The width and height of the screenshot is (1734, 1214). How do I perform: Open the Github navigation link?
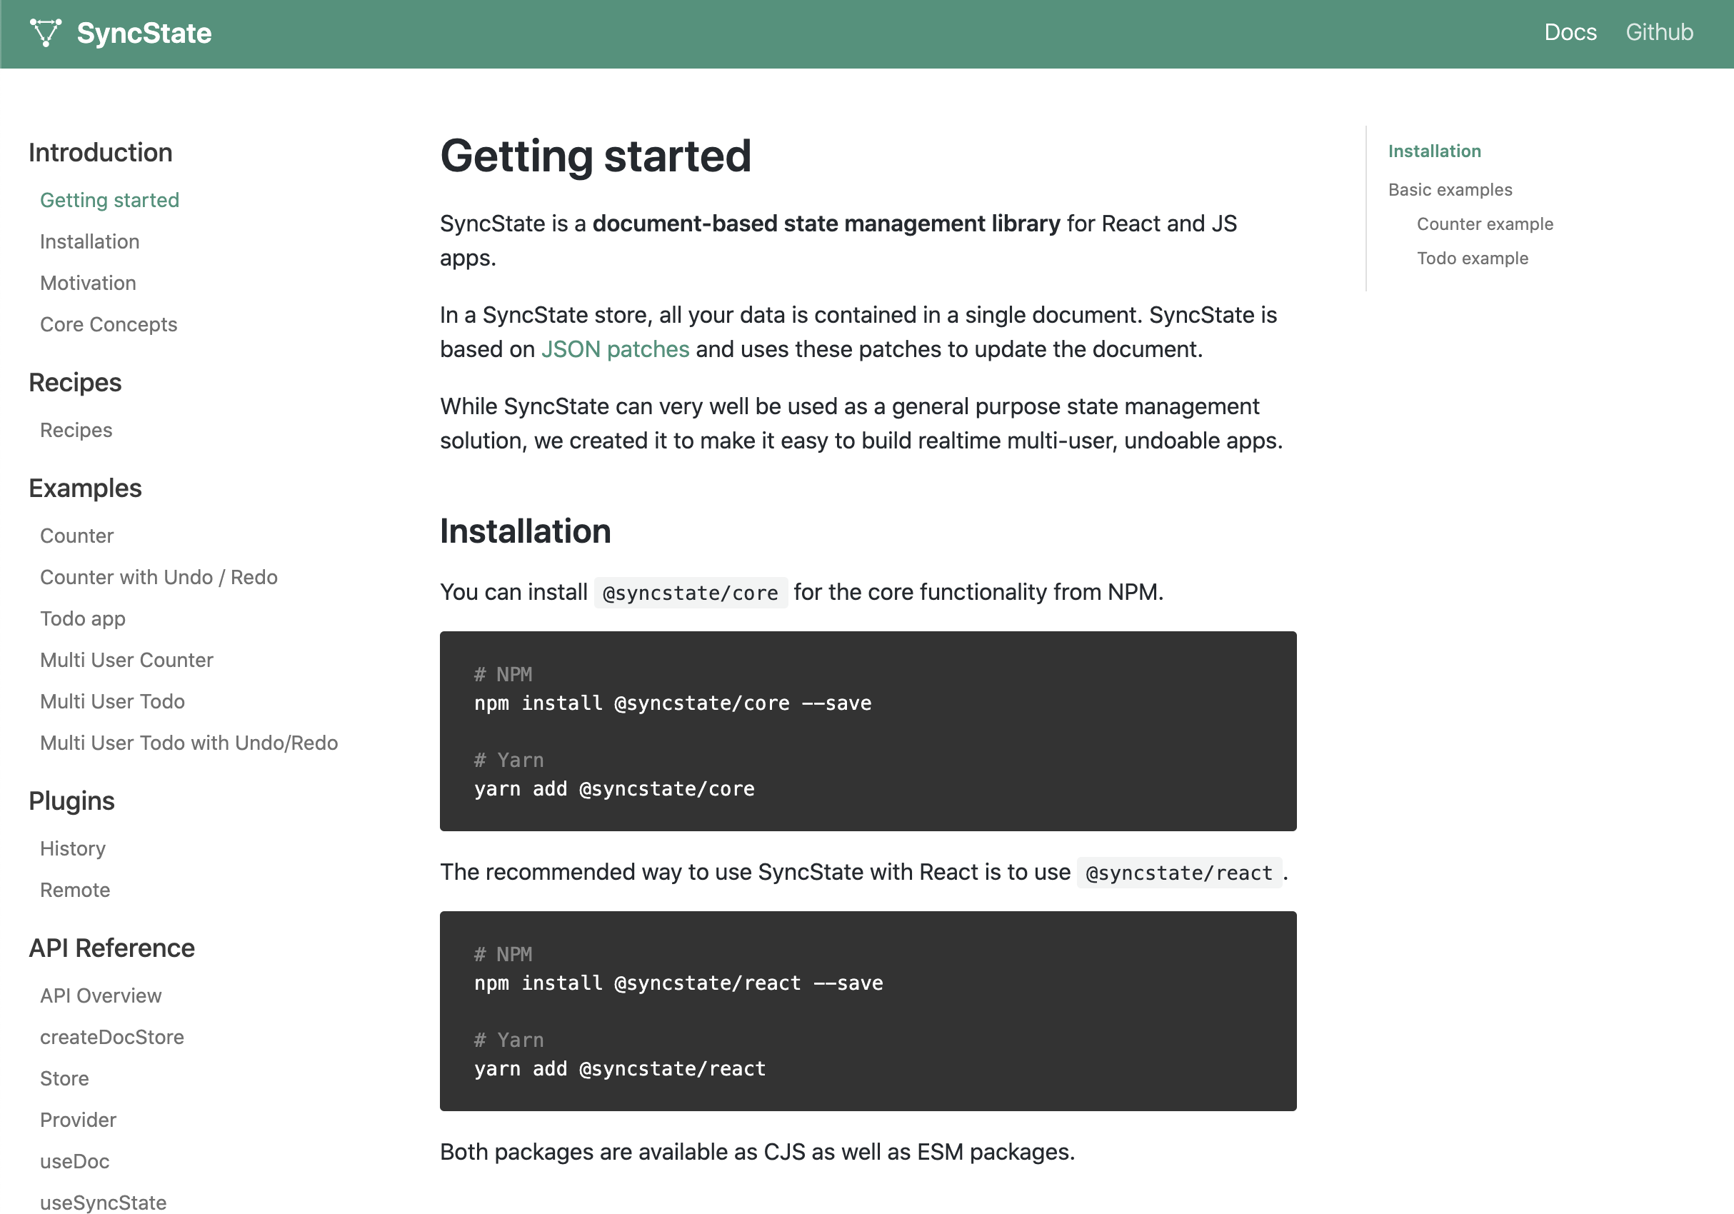click(1658, 32)
